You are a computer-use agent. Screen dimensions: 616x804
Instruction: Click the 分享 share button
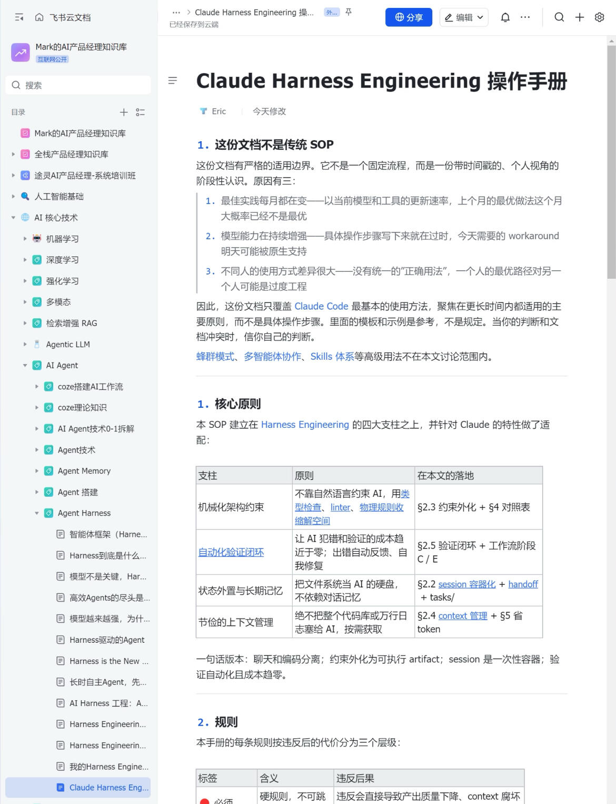(409, 17)
